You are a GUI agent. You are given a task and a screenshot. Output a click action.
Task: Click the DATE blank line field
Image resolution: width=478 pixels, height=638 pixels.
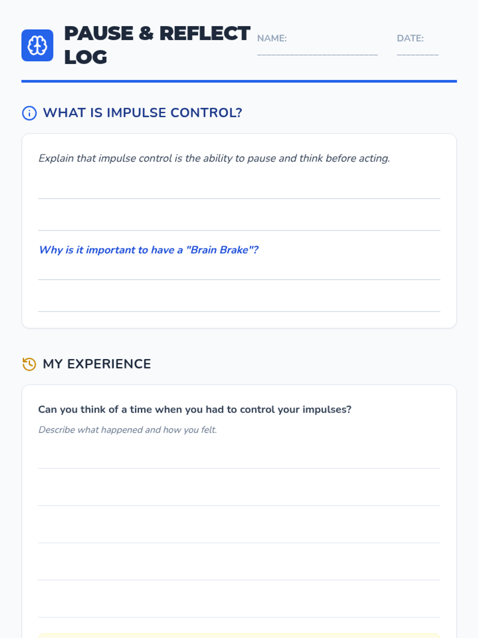(x=417, y=52)
